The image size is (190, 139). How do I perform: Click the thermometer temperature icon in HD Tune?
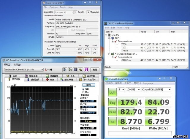(46, 70)
